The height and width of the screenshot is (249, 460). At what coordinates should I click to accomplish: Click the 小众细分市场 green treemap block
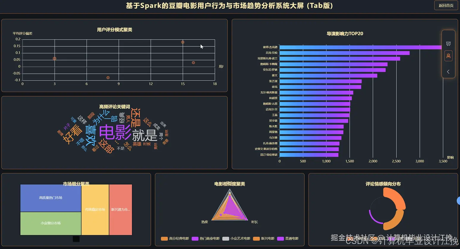click(50, 223)
